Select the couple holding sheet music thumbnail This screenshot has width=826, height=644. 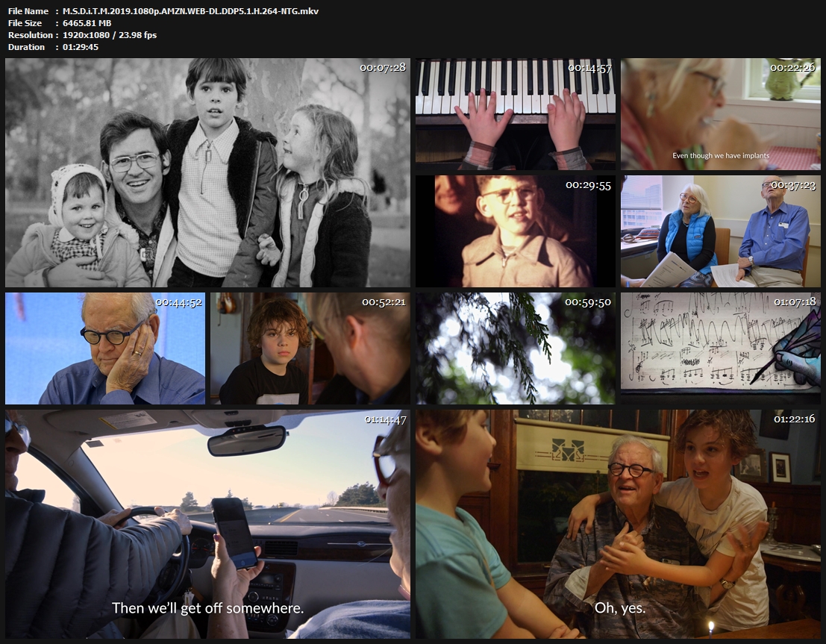click(x=720, y=231)
